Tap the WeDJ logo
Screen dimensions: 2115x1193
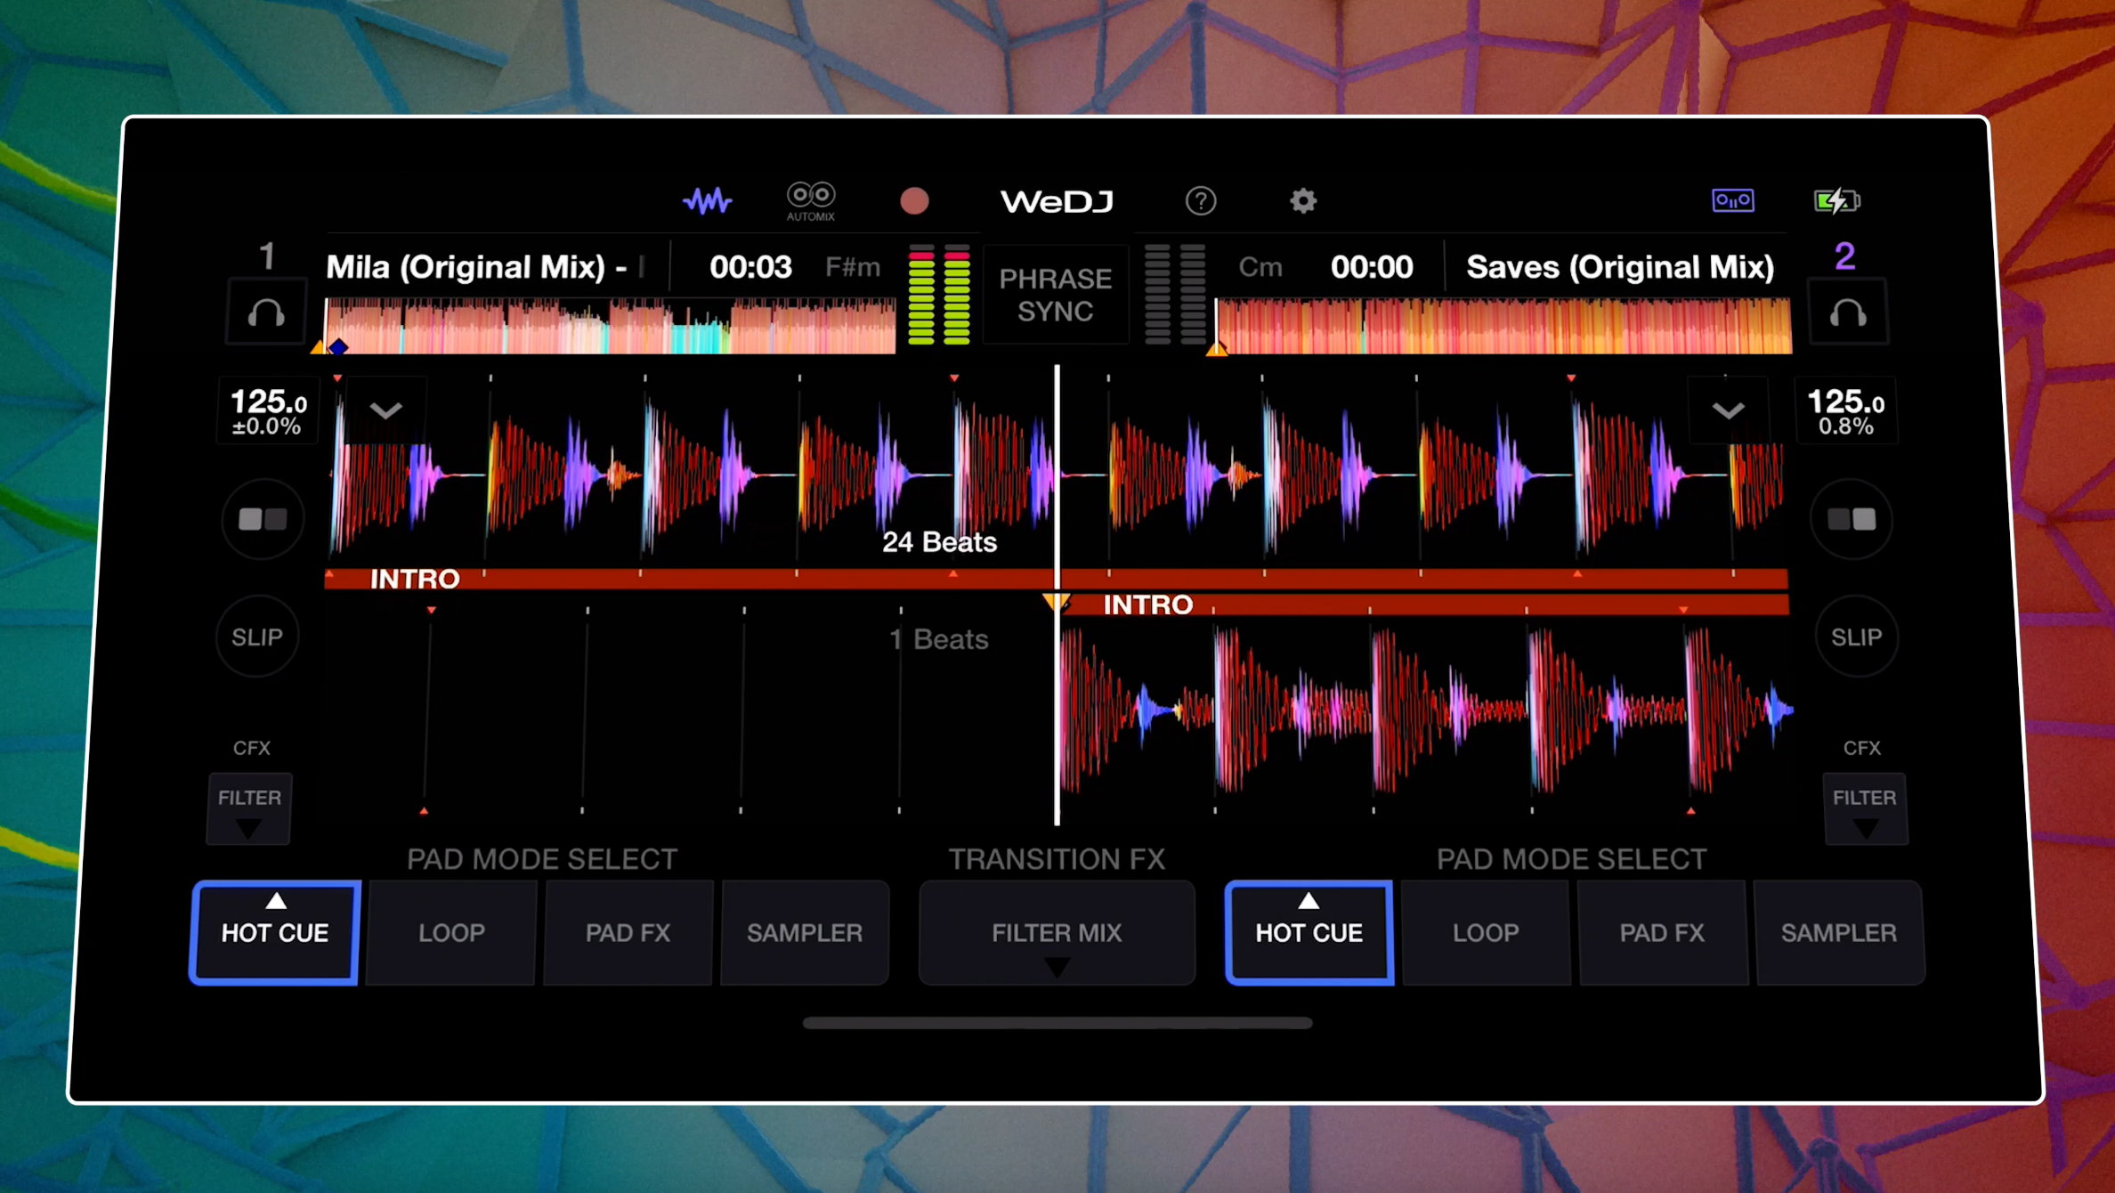(x=1057, y=202)
